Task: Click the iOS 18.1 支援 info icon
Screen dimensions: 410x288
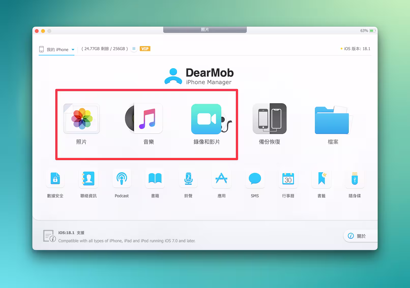Action: tap(49, 236)
